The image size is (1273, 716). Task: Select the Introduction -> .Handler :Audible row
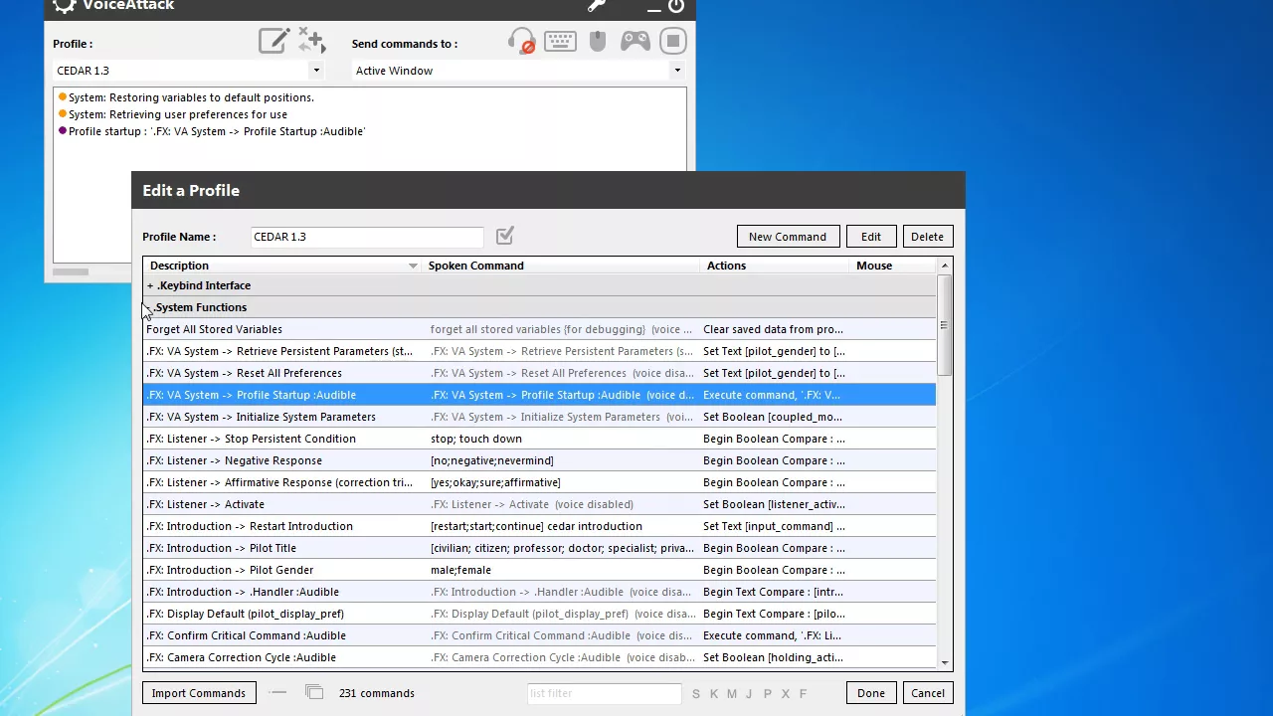point(540,592)
